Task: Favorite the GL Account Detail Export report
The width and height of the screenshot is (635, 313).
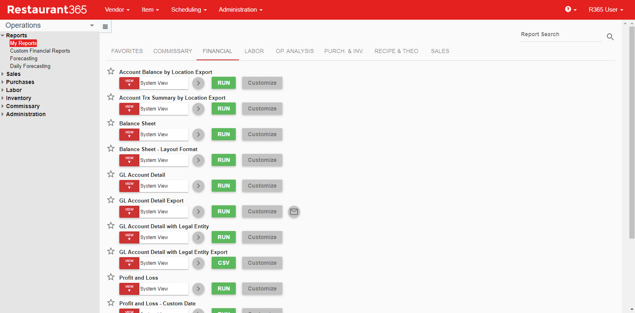Action: (x=111, y=200)
